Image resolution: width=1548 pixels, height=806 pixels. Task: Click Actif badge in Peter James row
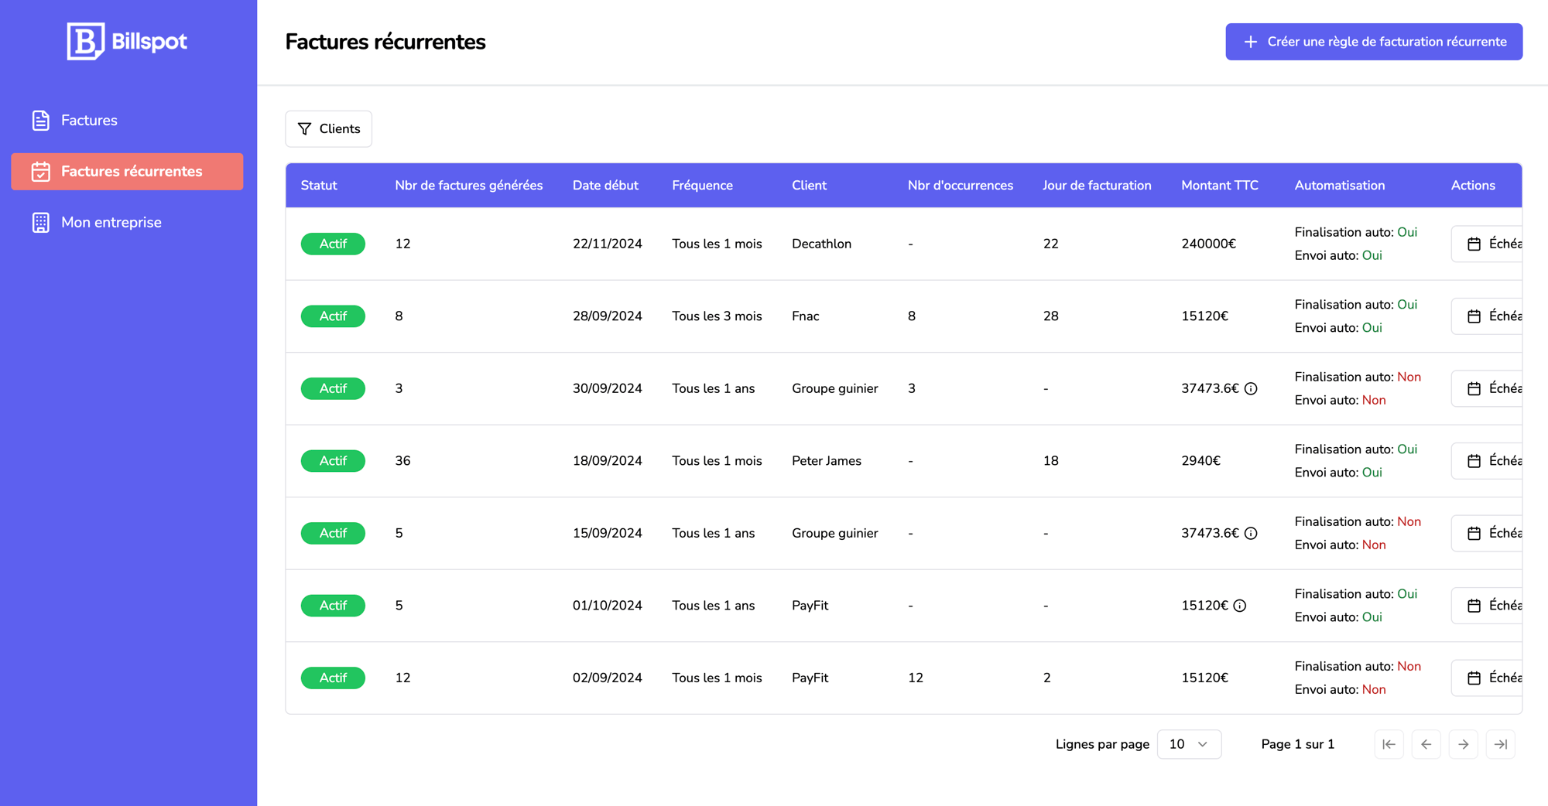coord(333,460)
